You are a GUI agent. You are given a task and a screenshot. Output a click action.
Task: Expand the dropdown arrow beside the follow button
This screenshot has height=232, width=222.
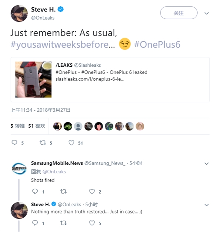207,13
